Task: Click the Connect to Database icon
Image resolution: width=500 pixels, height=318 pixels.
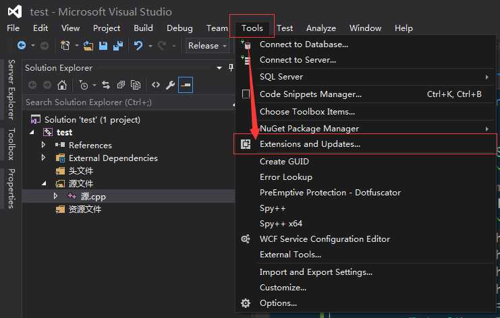Action: (246, 44)
